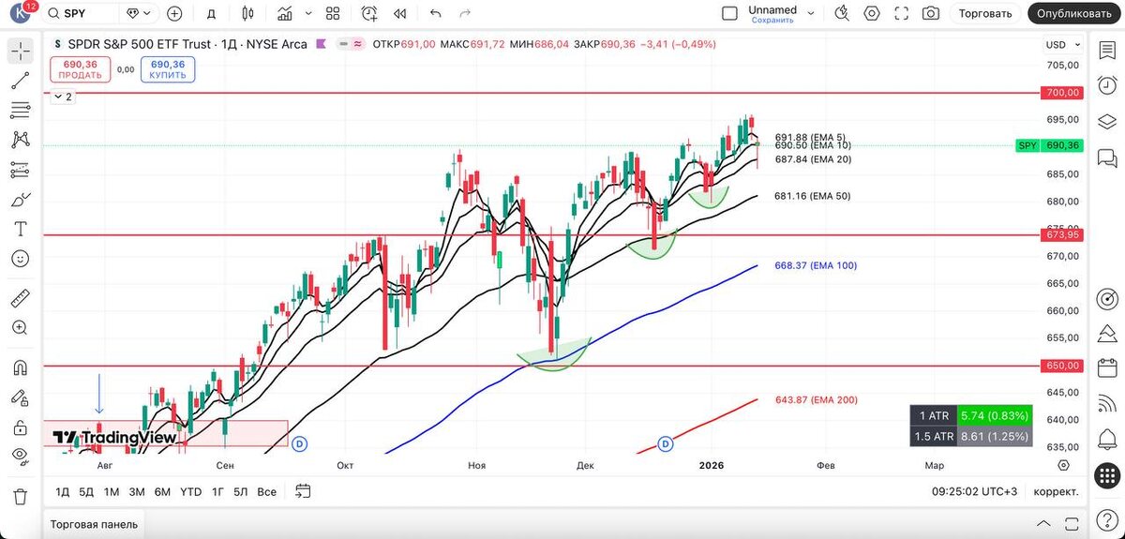Expand the trading panel with up chevron

[1043, 524]
